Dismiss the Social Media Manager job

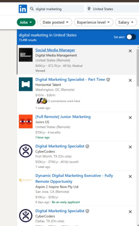pyautogui.click(x=130, y=51)
